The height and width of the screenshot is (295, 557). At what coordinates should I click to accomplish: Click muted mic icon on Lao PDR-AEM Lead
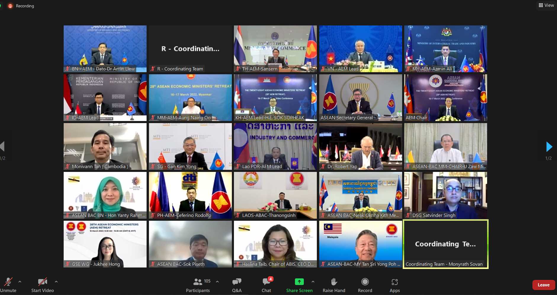point(238,167)
